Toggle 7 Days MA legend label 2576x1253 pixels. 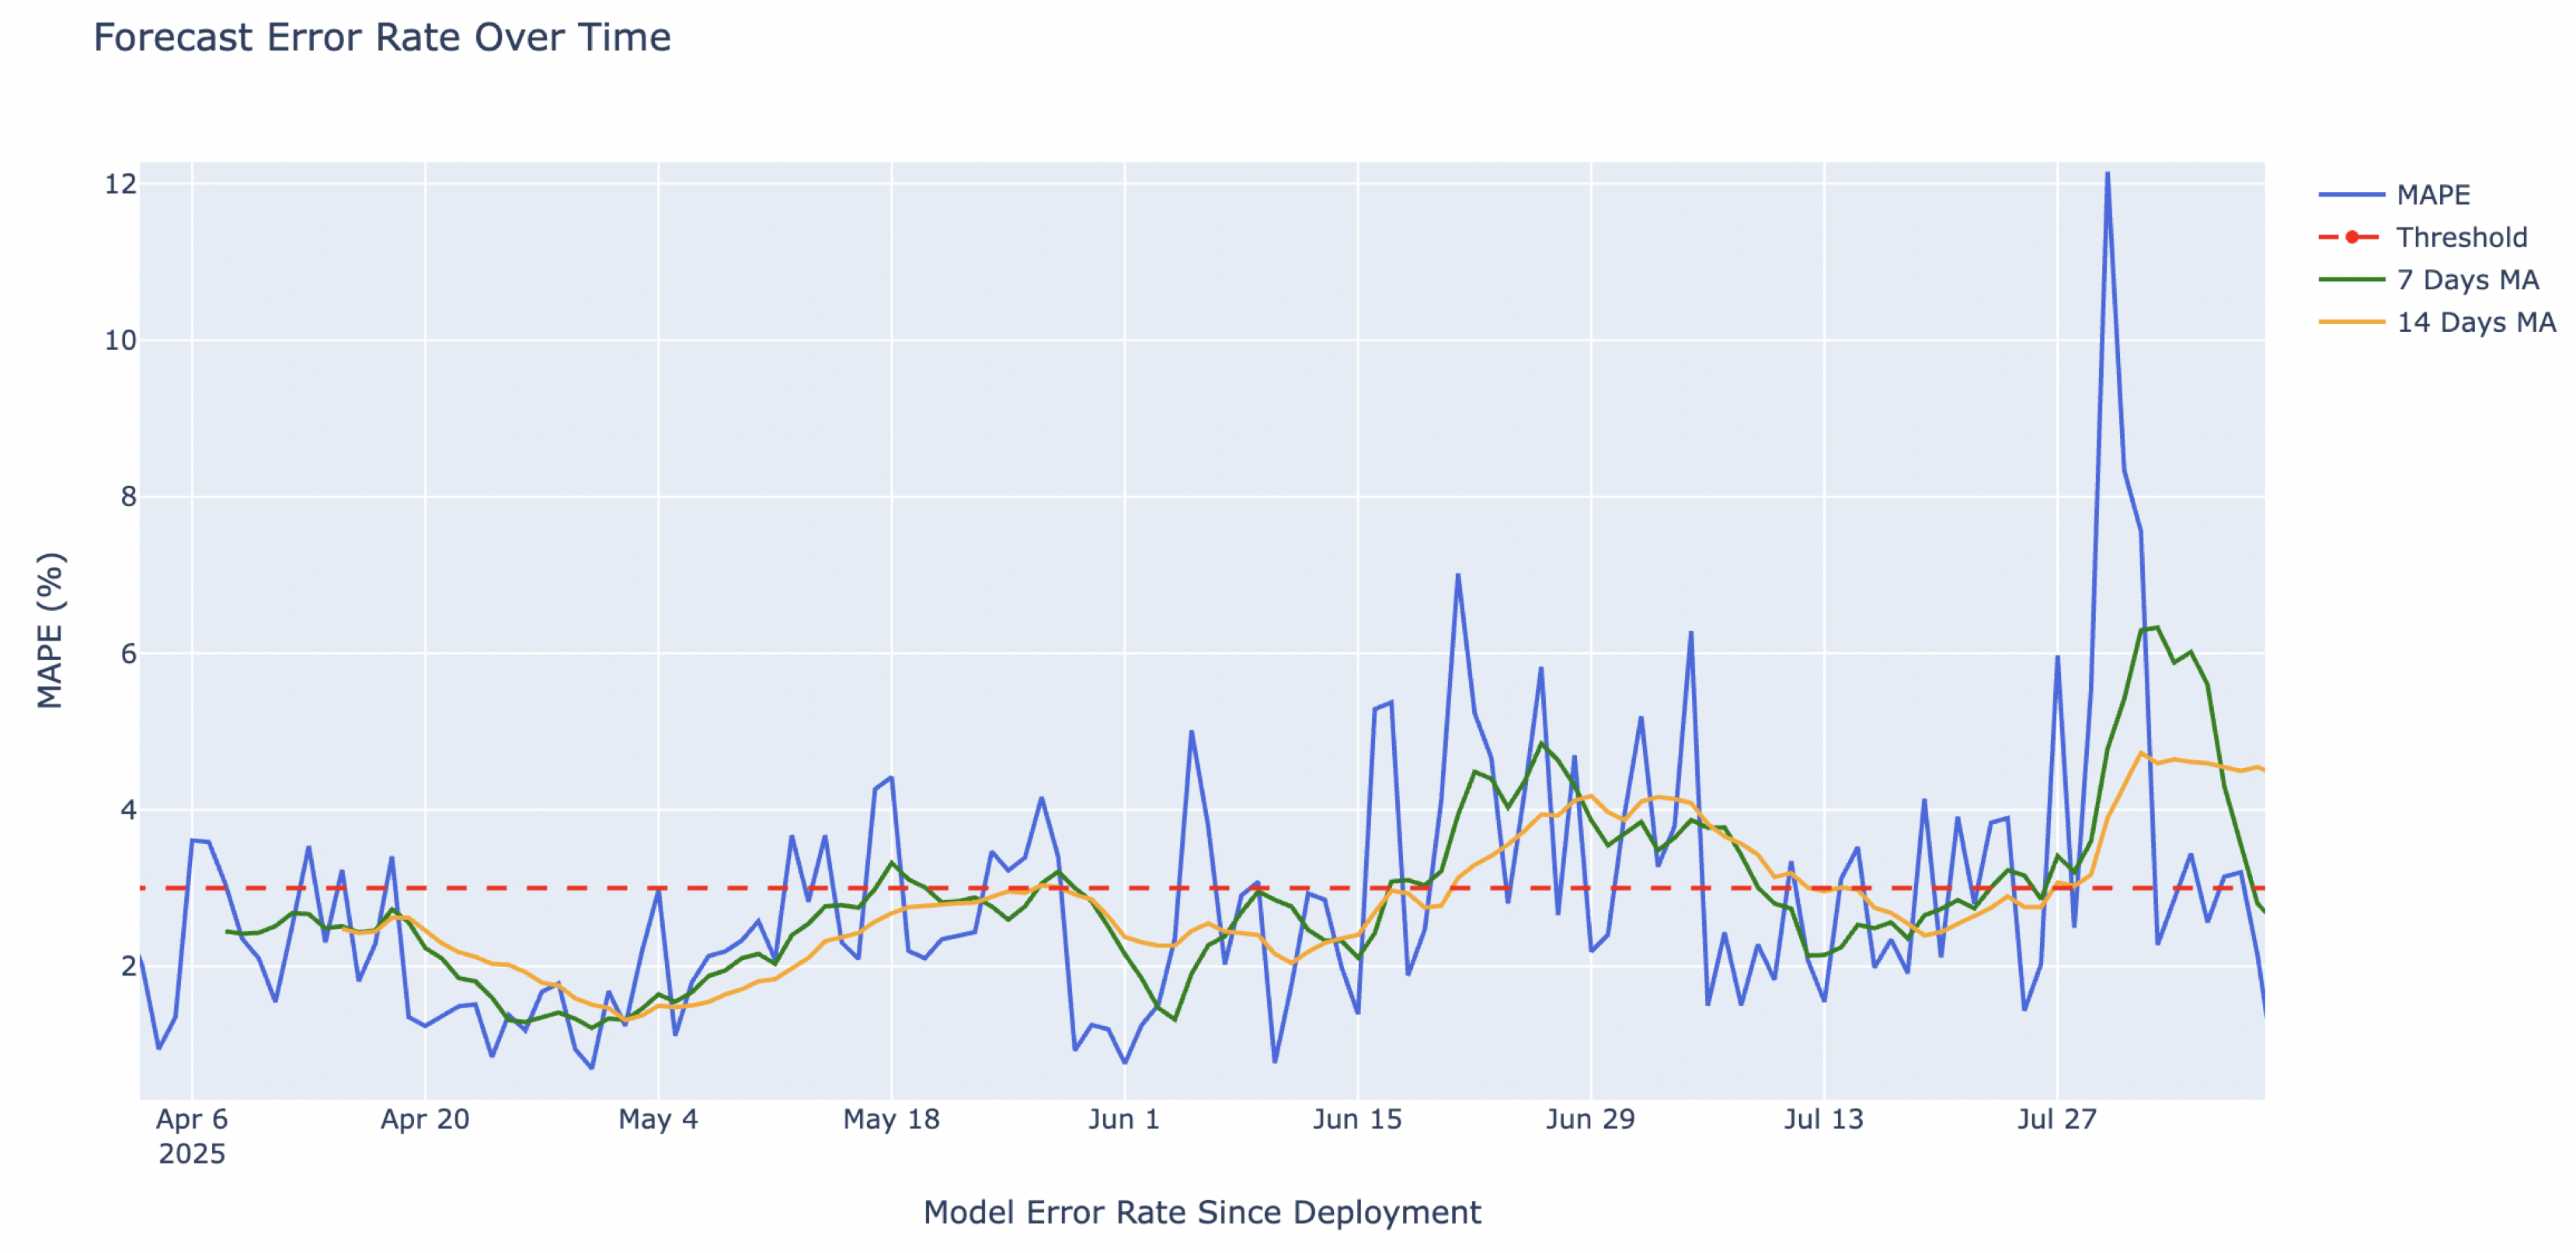click(2467, 281)
